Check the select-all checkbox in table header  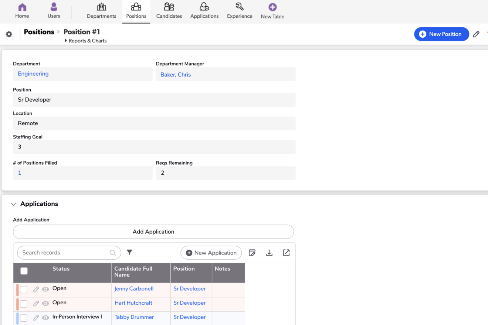click(x=24, y=271)
